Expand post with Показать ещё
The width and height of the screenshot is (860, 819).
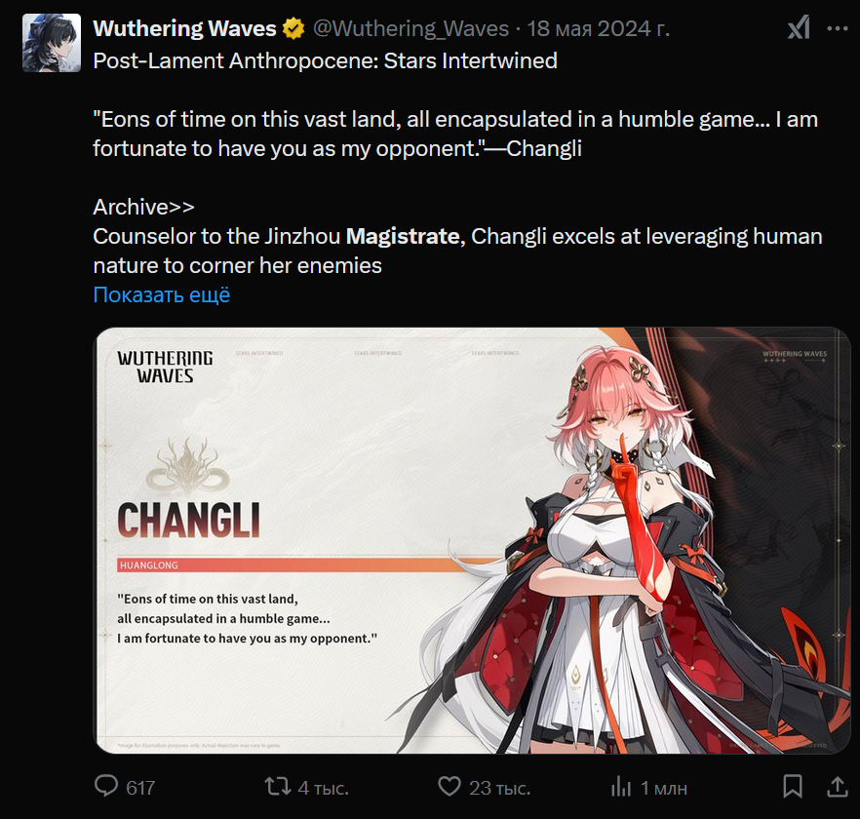coord(161,294)
